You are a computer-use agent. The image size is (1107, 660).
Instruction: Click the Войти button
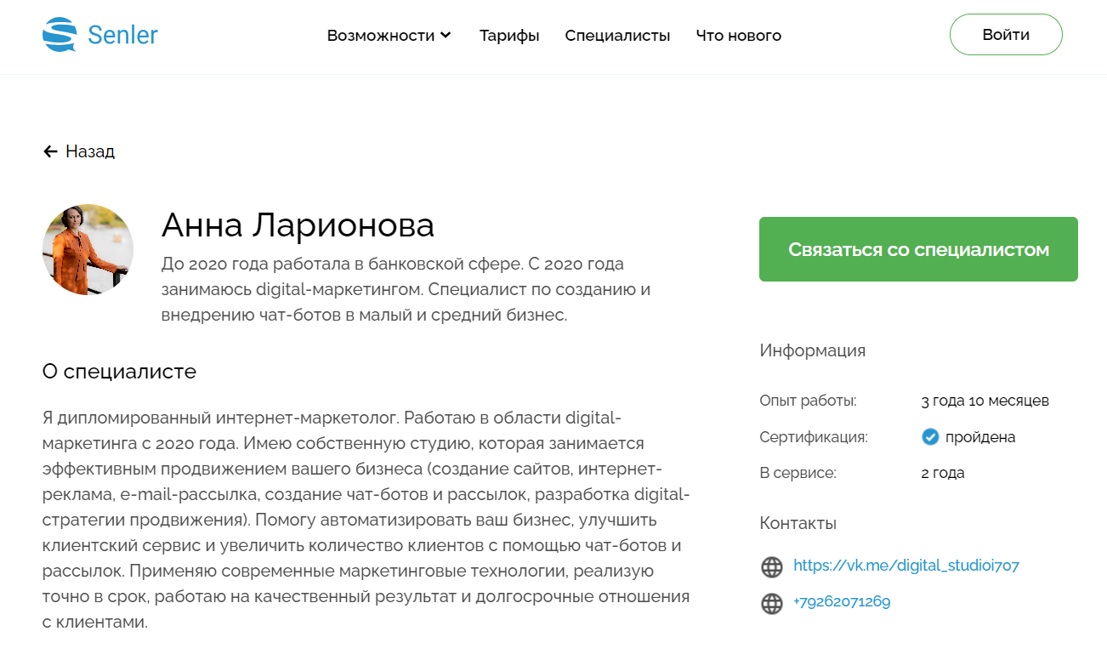click(x=1006, y=35)
